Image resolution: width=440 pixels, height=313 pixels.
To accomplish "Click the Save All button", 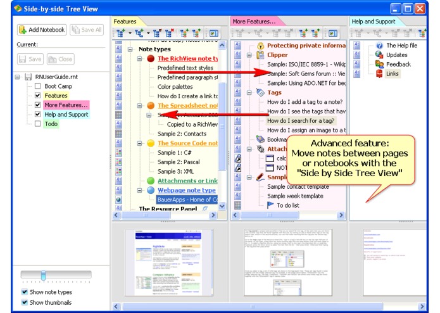I will [x=87, y=30].
